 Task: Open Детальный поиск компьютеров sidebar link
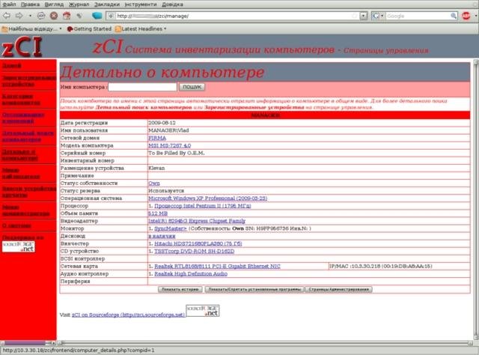[x=28, y=136]
